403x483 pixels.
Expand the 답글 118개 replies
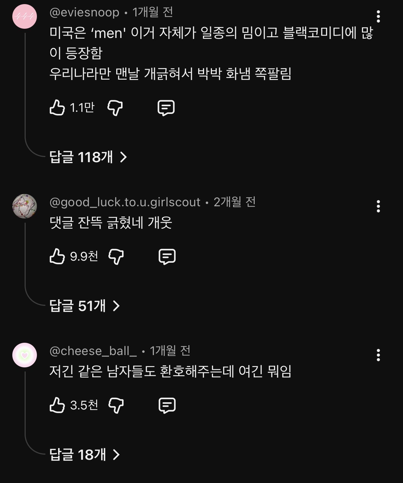88,157
